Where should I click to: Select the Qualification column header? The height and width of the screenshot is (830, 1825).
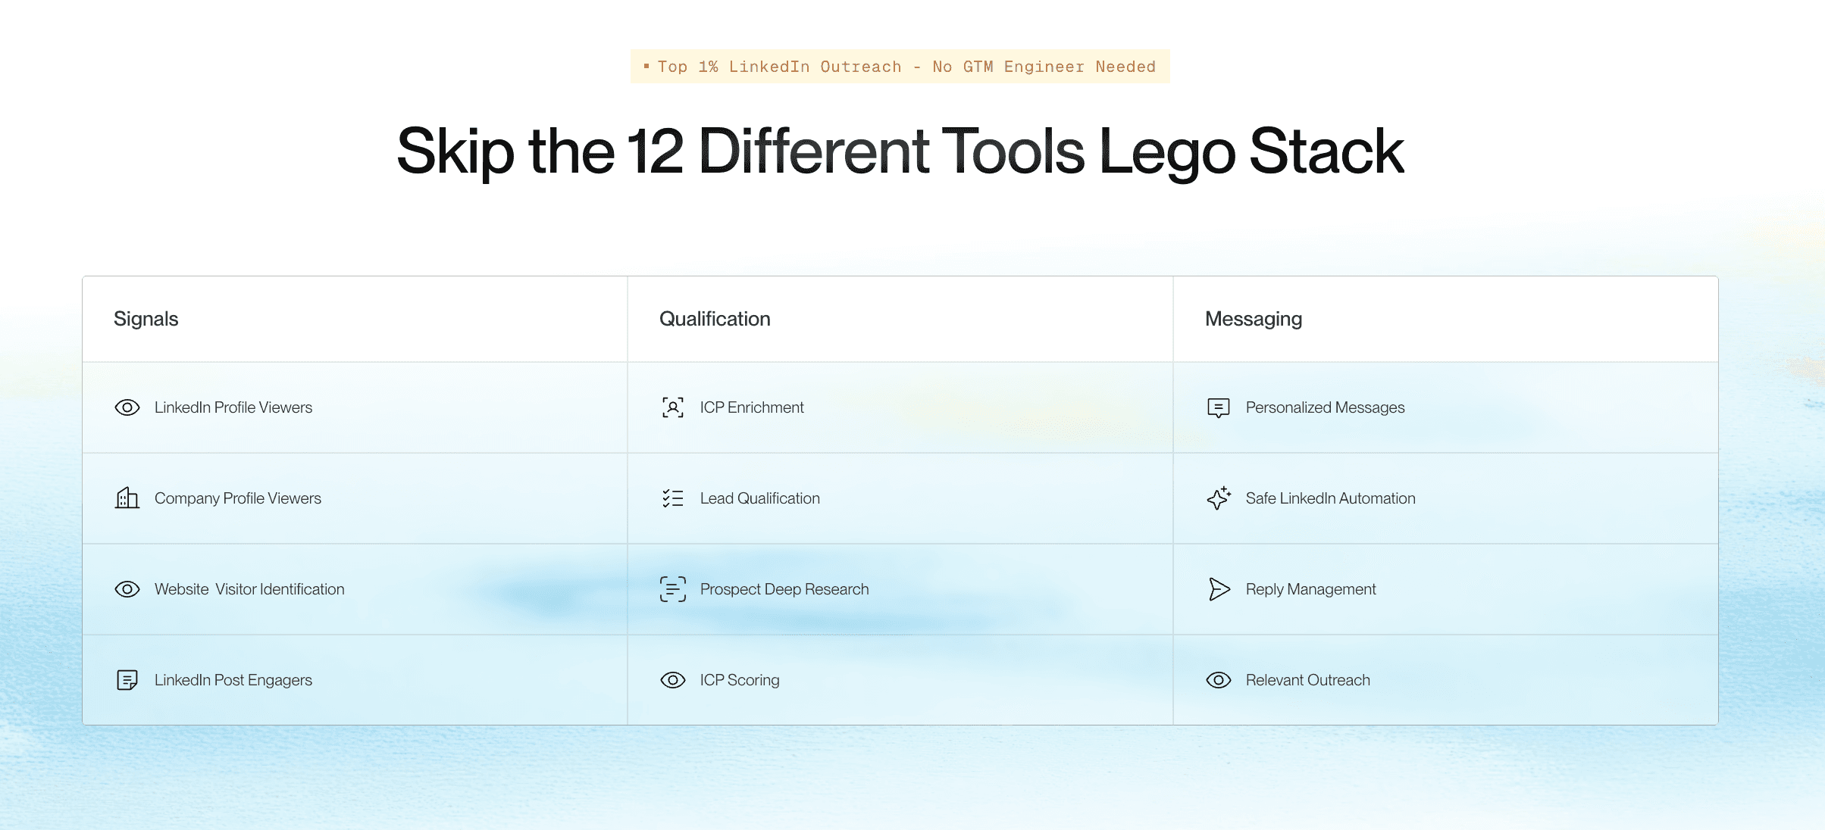click(715, 319)
